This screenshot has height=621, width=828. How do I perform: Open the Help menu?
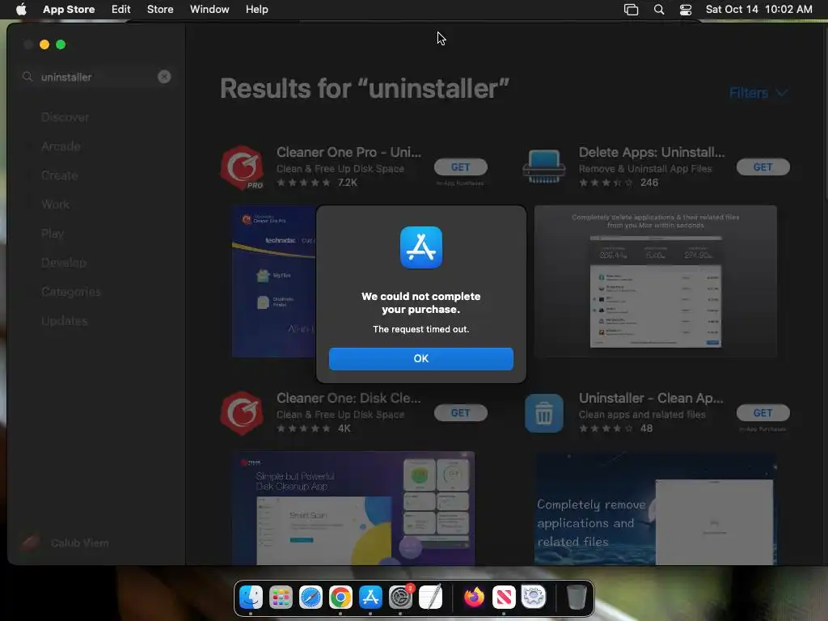[256, 10]
